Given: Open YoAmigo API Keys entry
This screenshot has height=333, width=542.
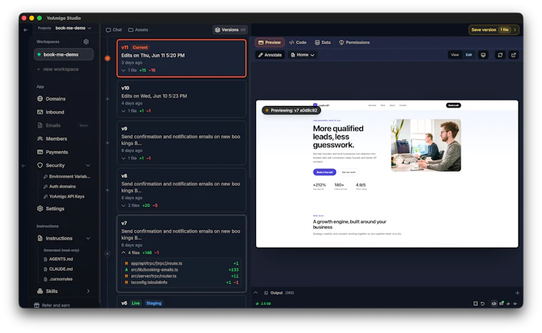Looking at the screenshot, I should (x=64, y=196).
